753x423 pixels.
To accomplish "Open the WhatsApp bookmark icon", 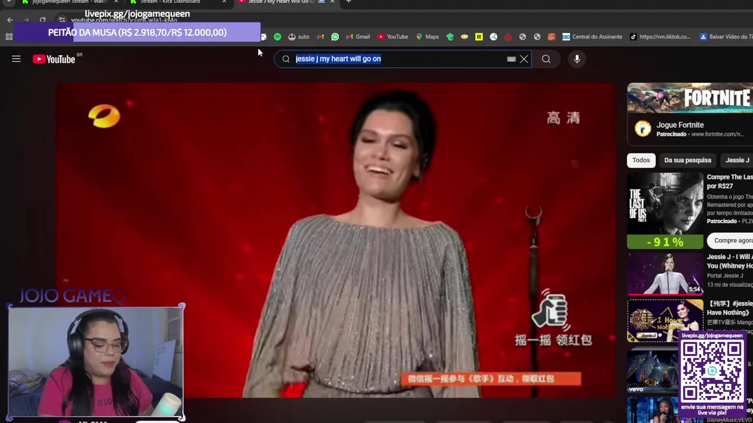I will tap(335, 36).
